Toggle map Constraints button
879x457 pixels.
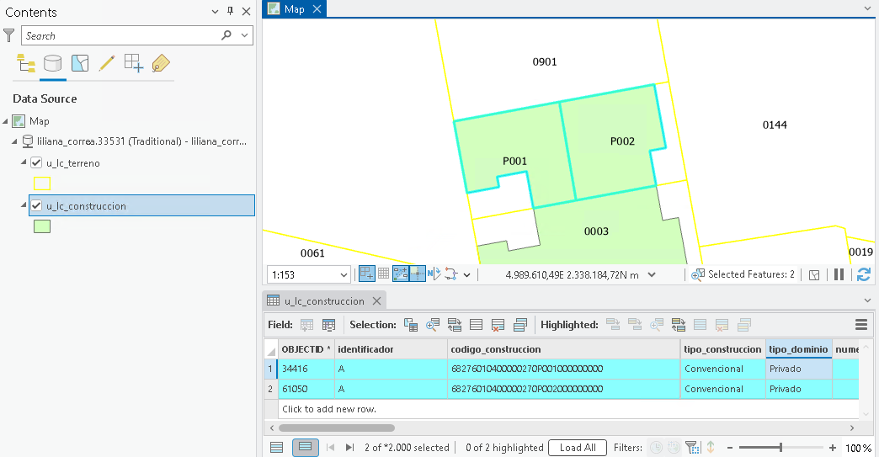(x=401, y=274)
